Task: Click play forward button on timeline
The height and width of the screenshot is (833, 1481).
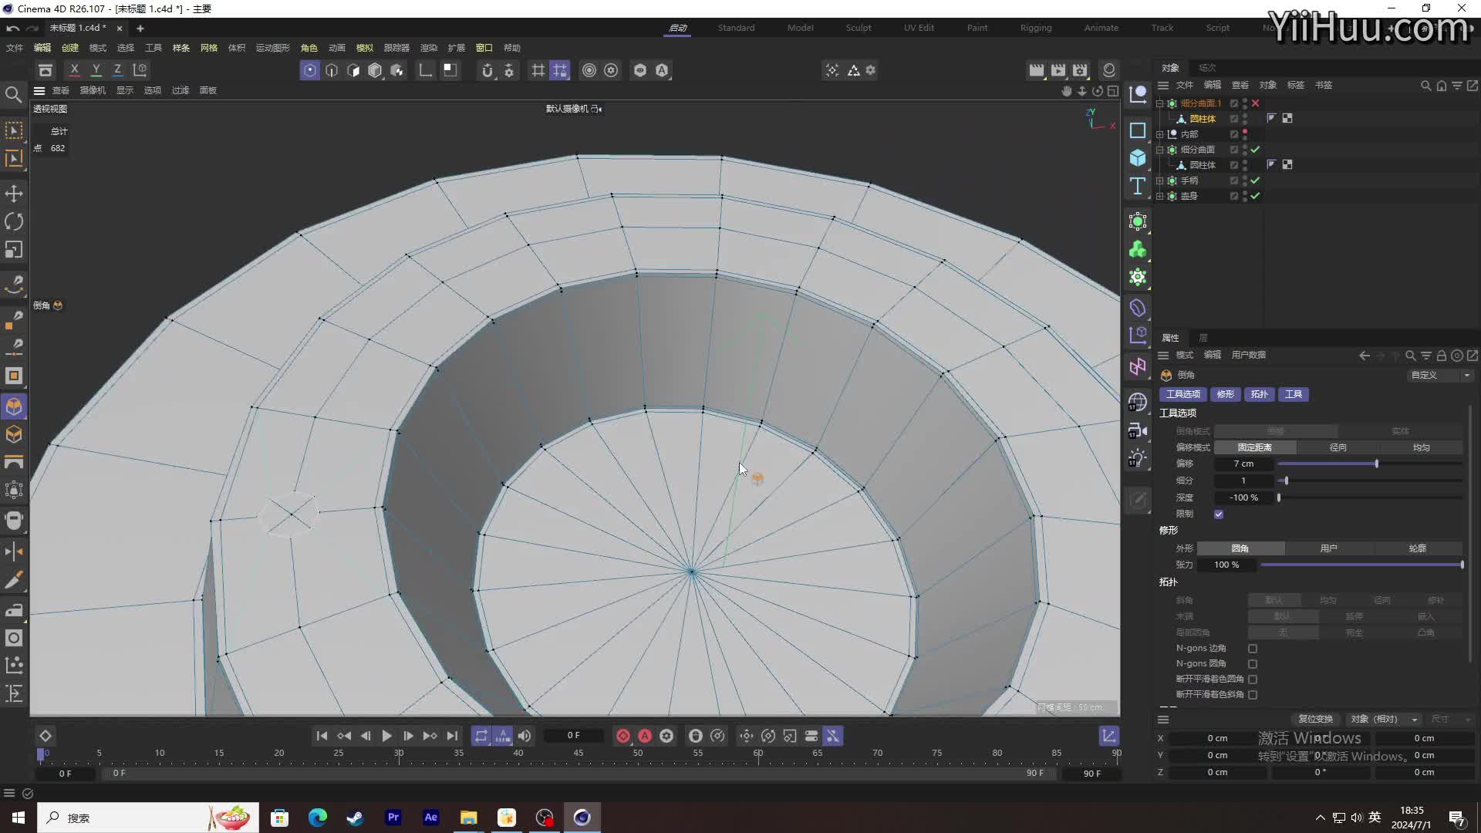Action: click(386, 736)
